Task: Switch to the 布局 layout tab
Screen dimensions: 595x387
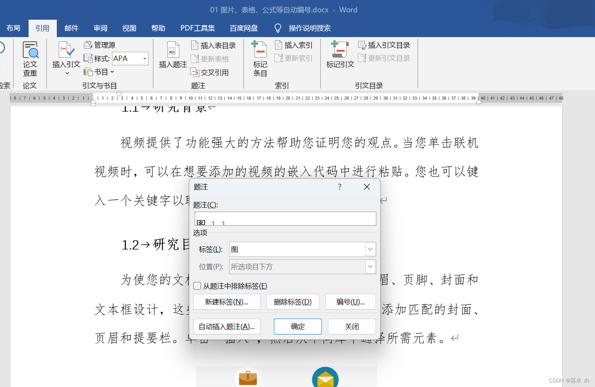Action: click(x=14, y=28)
